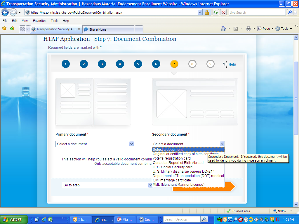The height and width of the screenshot is (224, 299).
Task: Jump to step 5 circle
Action: pos(138,64)
